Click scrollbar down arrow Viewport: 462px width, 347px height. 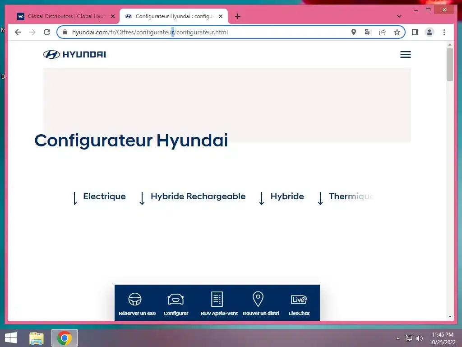(x=450, y=317)
